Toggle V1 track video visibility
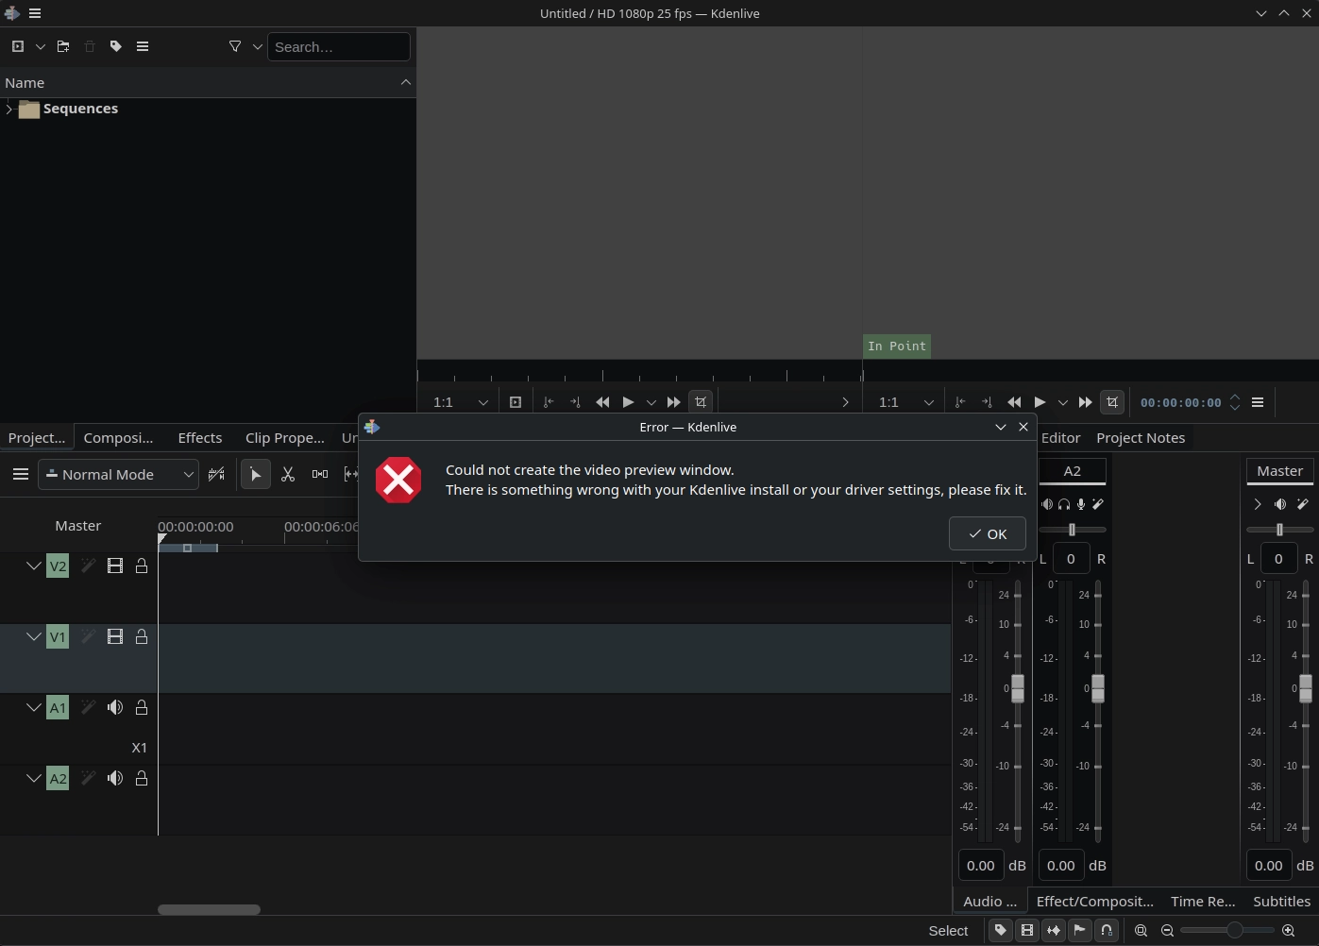The image size is (1319, 946). pyautogui.click(x=115, y=636)
